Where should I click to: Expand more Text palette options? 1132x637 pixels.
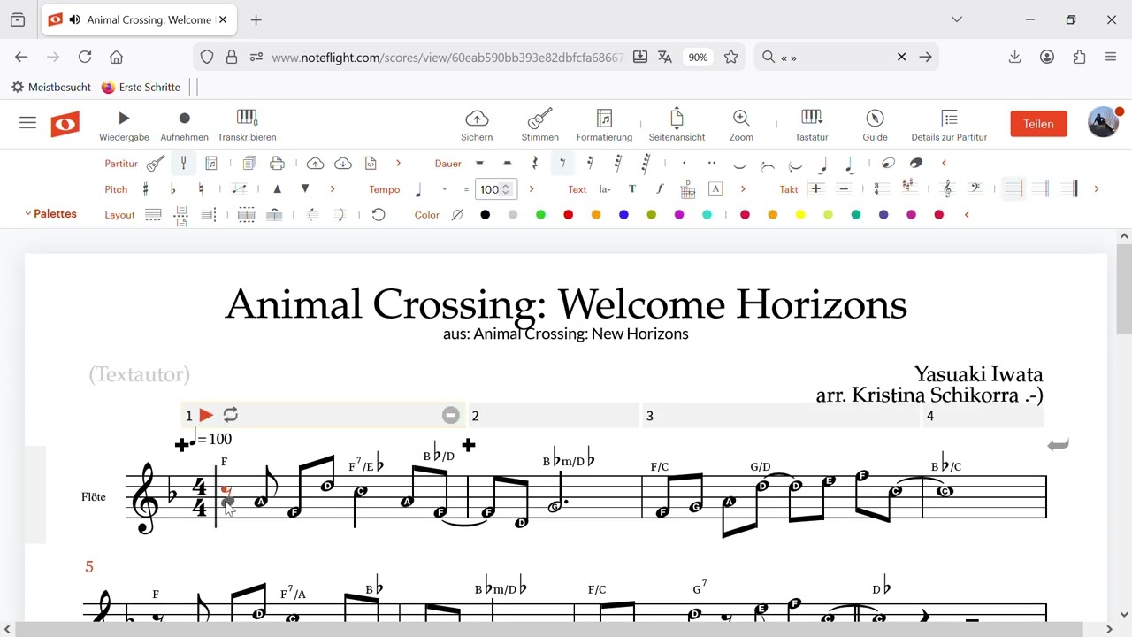coord(743,189)
